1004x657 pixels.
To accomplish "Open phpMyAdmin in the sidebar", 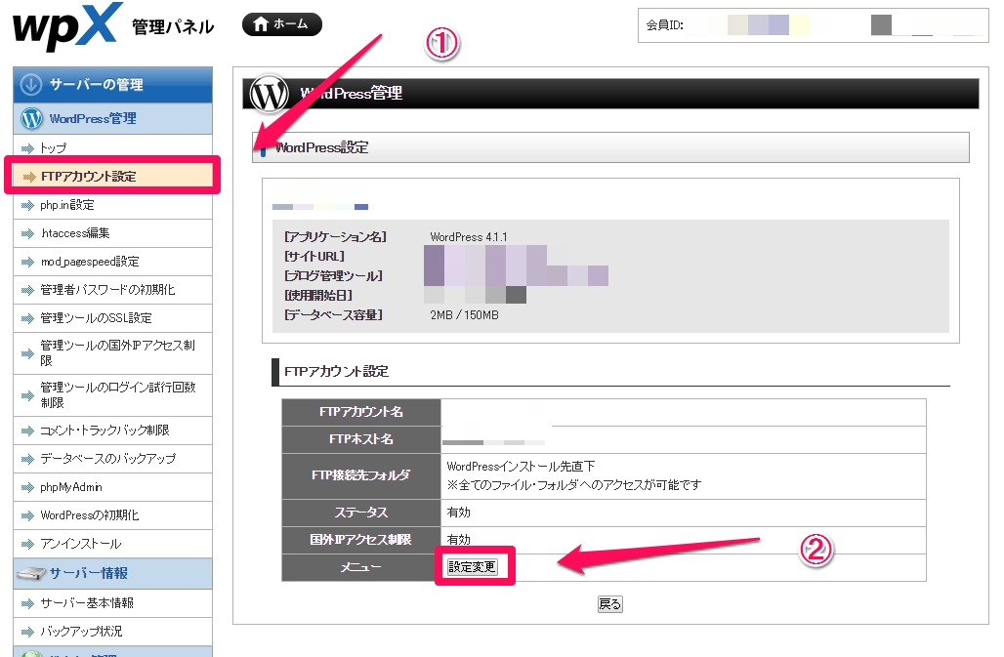I will (x=112, y=487).
